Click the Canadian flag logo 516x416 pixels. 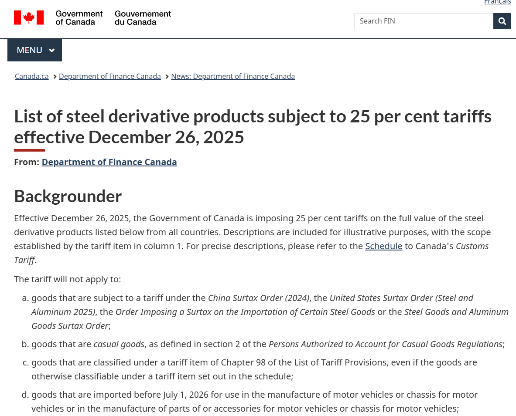[x=29, y=18]
